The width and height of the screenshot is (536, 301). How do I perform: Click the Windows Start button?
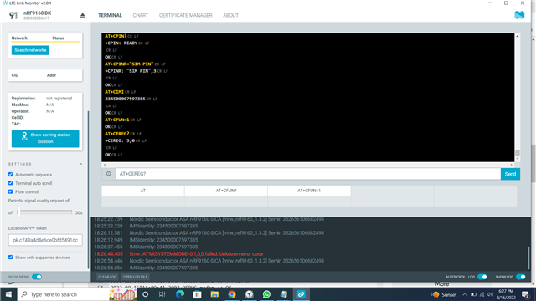point(8,294)
